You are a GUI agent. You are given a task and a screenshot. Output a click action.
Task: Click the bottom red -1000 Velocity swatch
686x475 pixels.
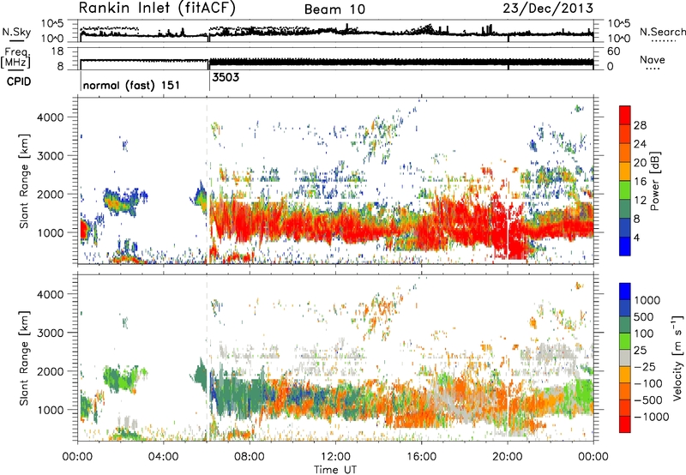[x=625, y=424]
